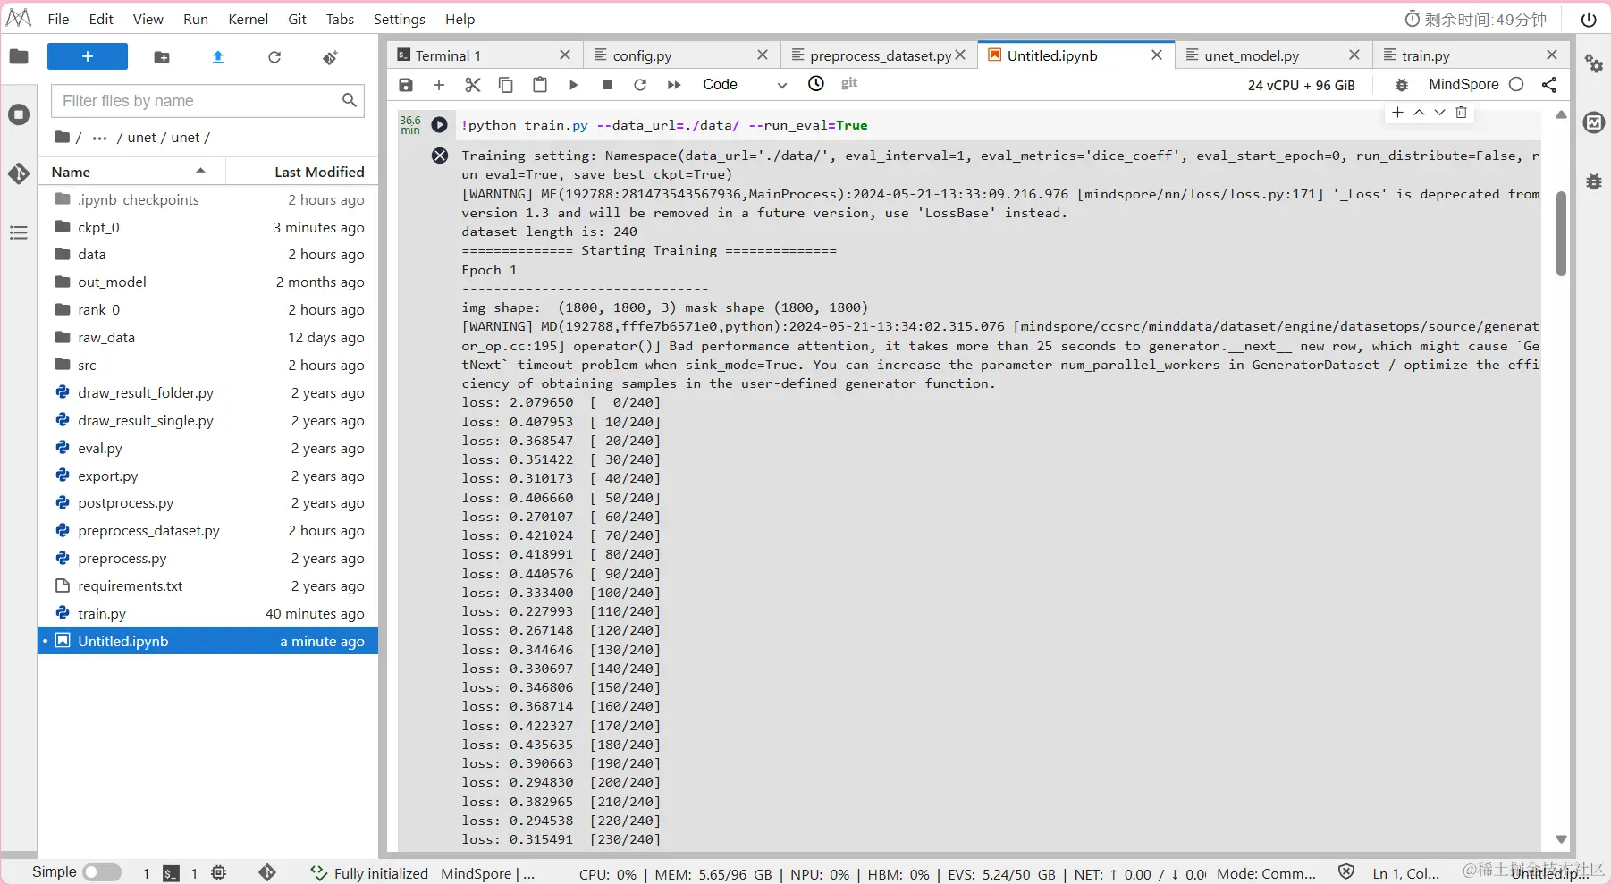Open property inspector gears on right sidebar

[x=1594, y=63]
